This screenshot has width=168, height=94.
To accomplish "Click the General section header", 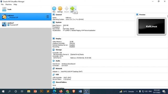I will click(59, 15).
